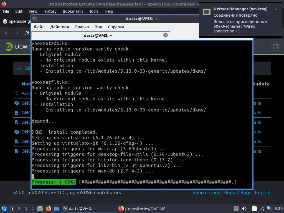Click the download icon on the openSUSE page
The height and width of the screenshot is (213, 284).
pyautogui.click(x=19, y=68)
